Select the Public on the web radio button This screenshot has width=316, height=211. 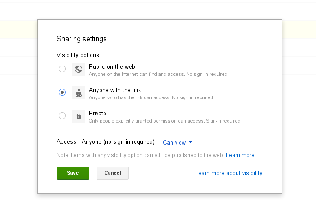click(62, 69)
